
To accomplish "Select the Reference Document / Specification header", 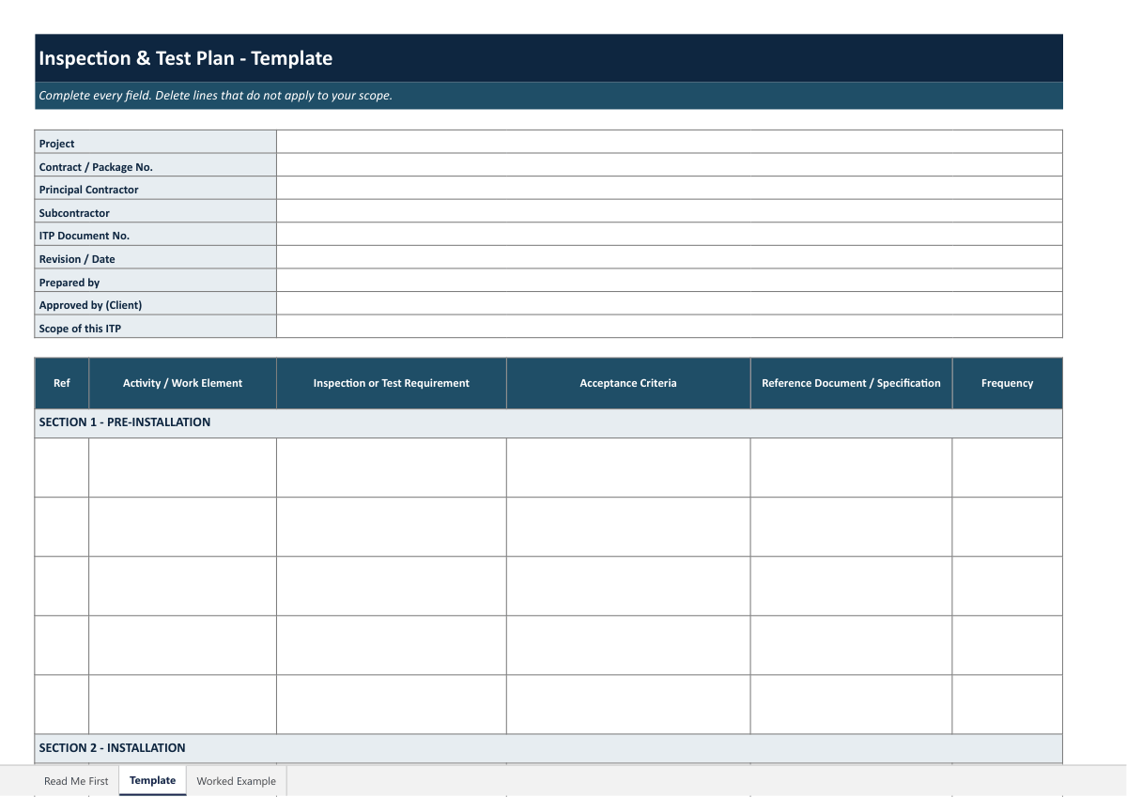I will pos(852,383).
